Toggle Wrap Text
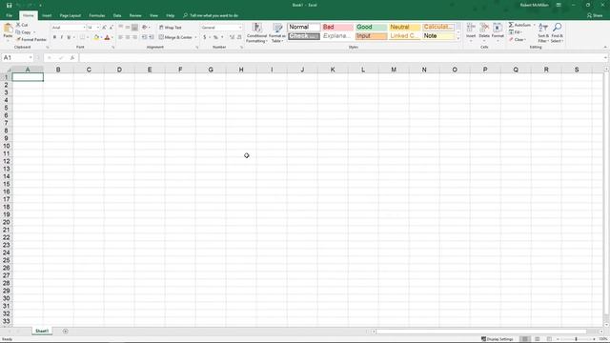 tap(171, 28)
